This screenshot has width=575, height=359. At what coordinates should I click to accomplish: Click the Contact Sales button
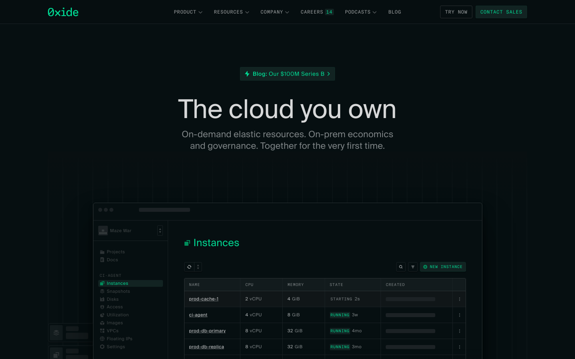pos(501,12)
